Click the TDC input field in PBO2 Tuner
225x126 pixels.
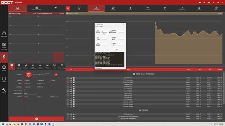point(104,38)
